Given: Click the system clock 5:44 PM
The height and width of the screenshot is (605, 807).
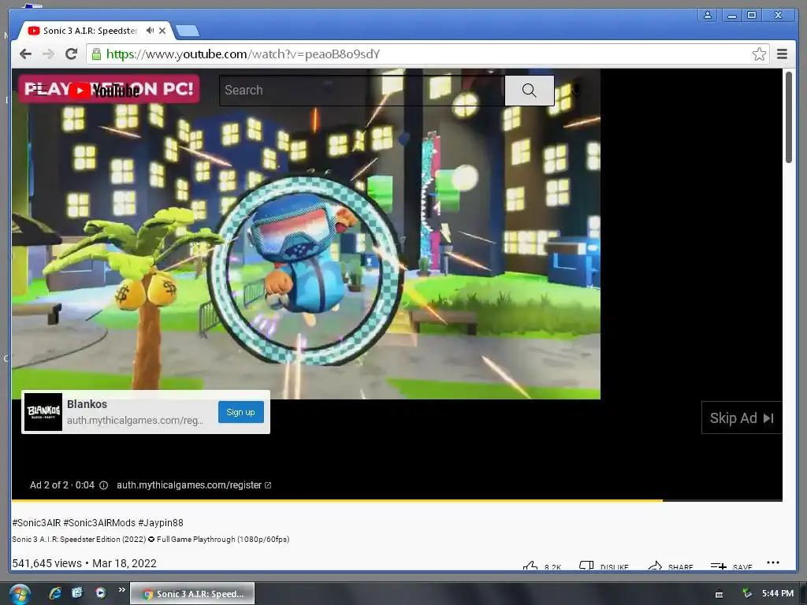Looking at the screenshot, I should [778, 594].
